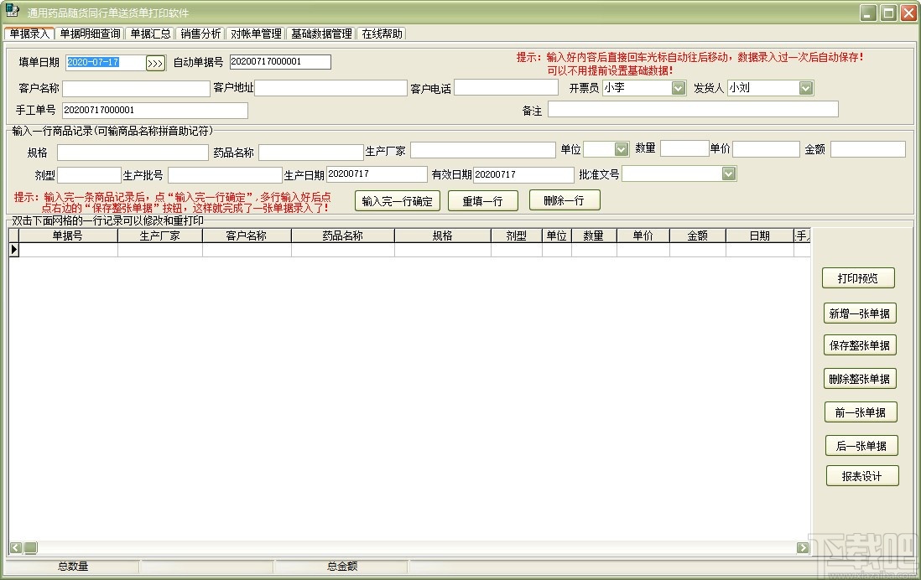Click 重填一行 to reset the row
The width and height of the screenshot is (921, 580).
(x=483, y=200)
